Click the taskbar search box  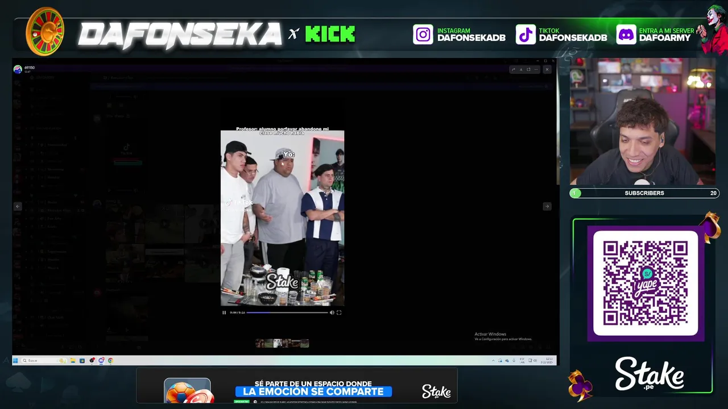[x=44, y=361]
